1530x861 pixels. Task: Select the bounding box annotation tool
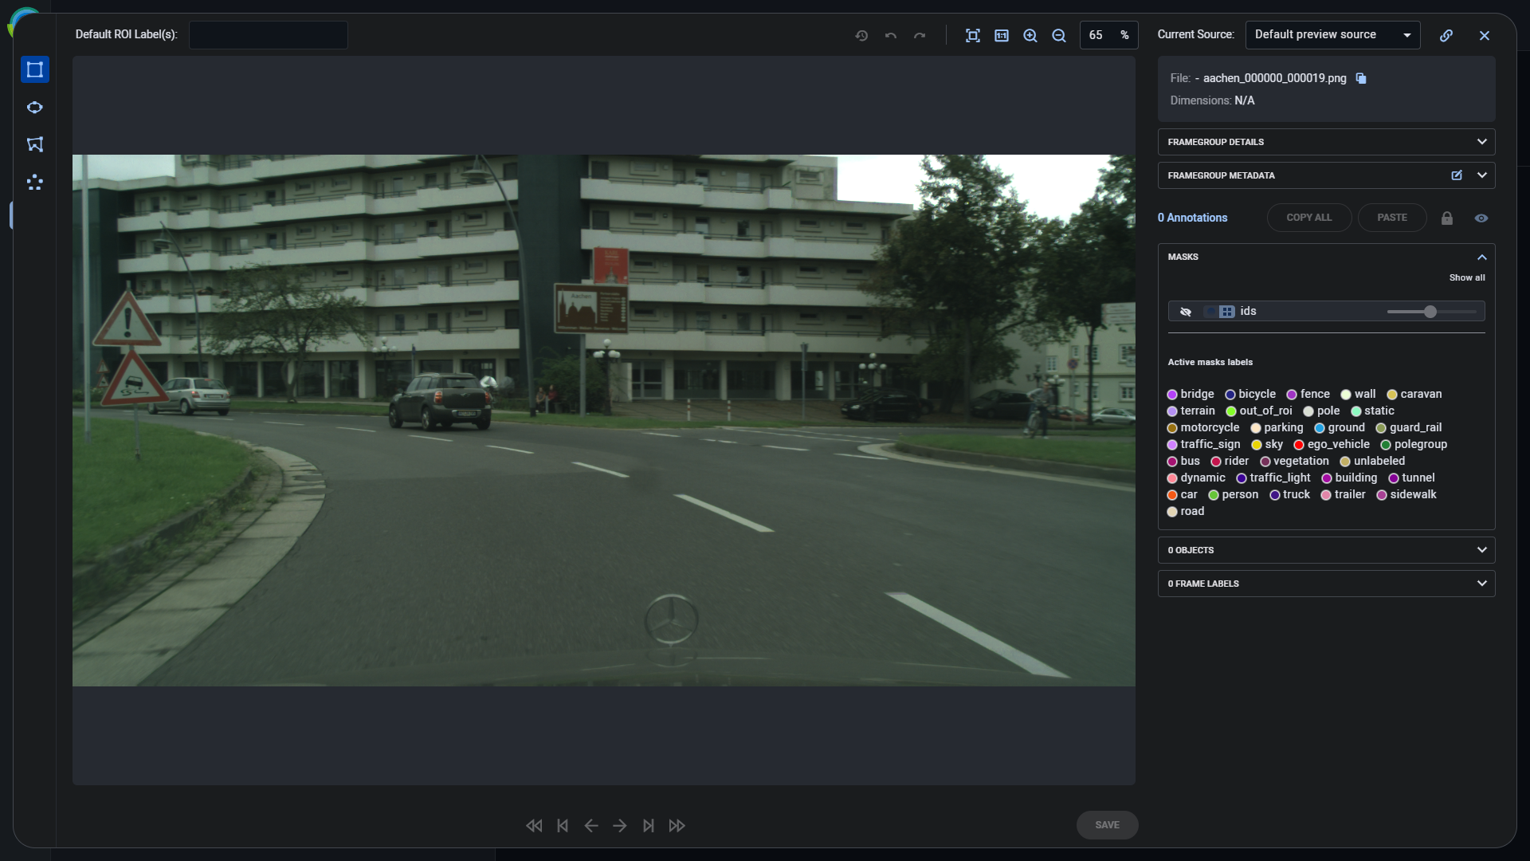(x=35, y=70)
